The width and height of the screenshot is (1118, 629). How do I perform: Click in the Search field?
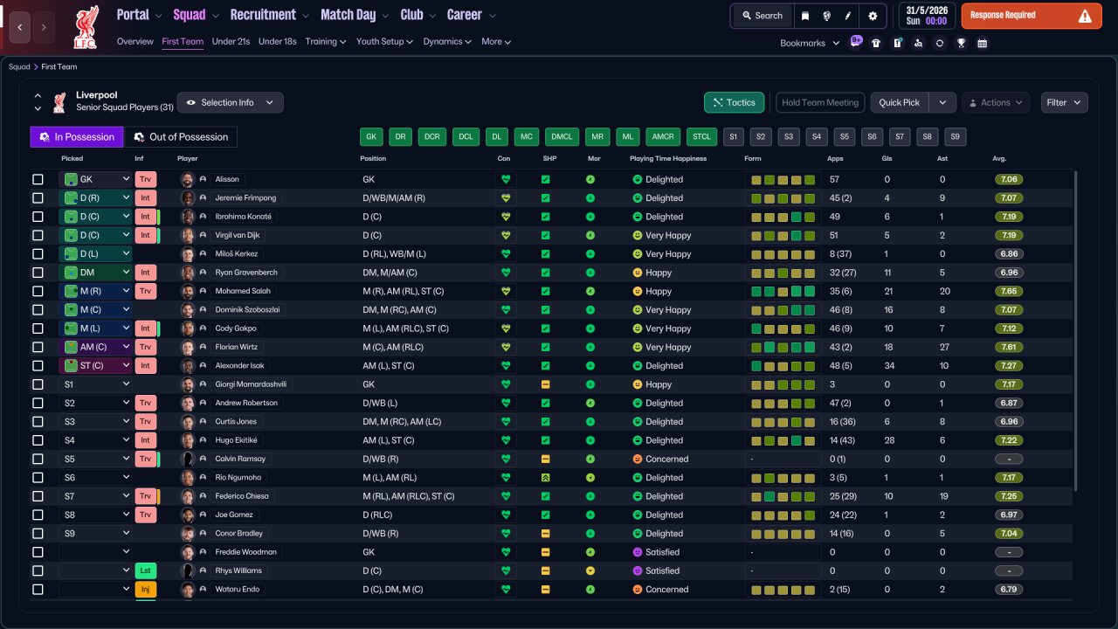[763, 16]
